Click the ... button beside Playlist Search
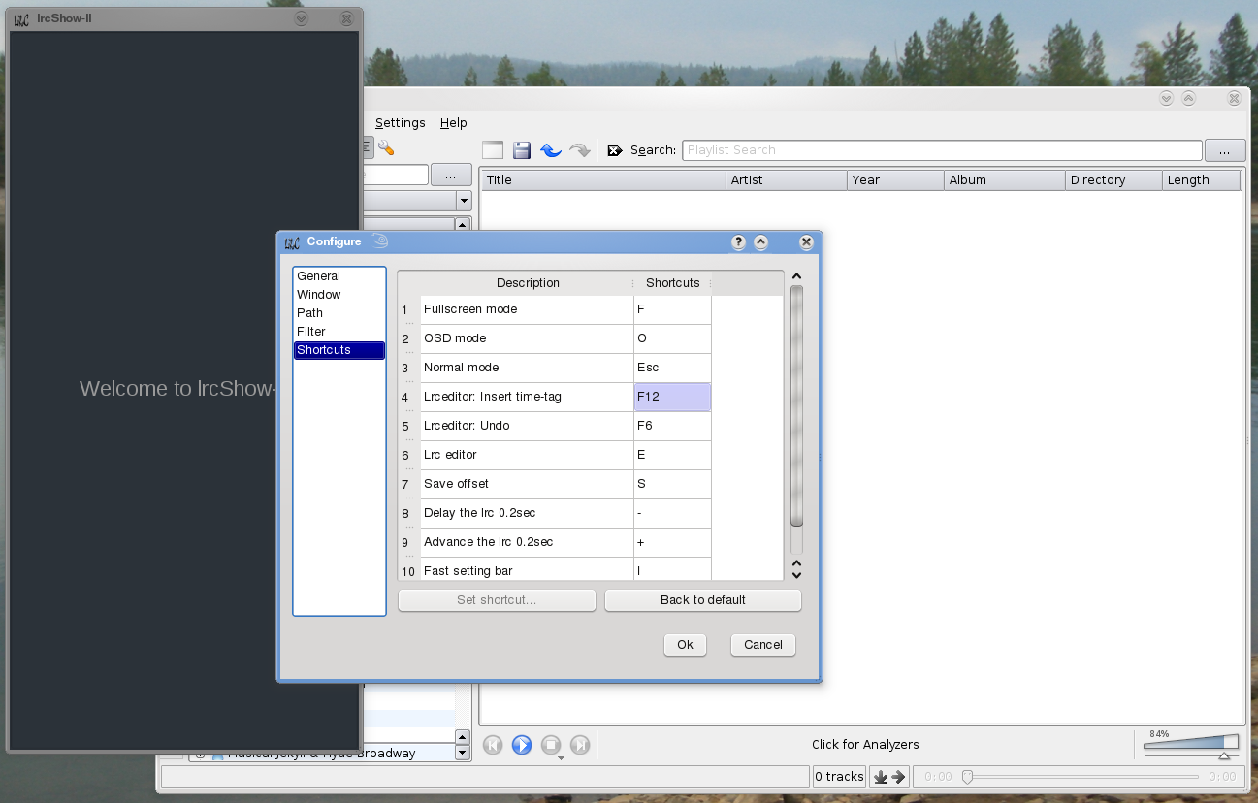 coord(1225,150)
